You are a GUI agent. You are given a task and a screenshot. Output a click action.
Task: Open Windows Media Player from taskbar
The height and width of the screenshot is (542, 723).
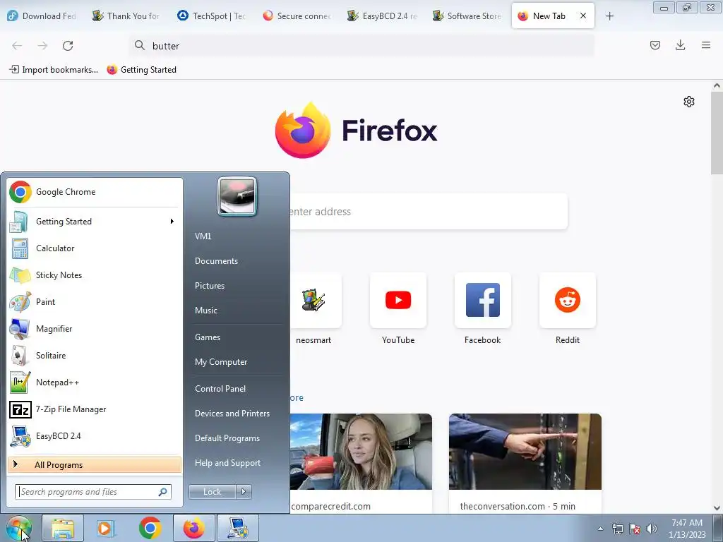[106, 528]
